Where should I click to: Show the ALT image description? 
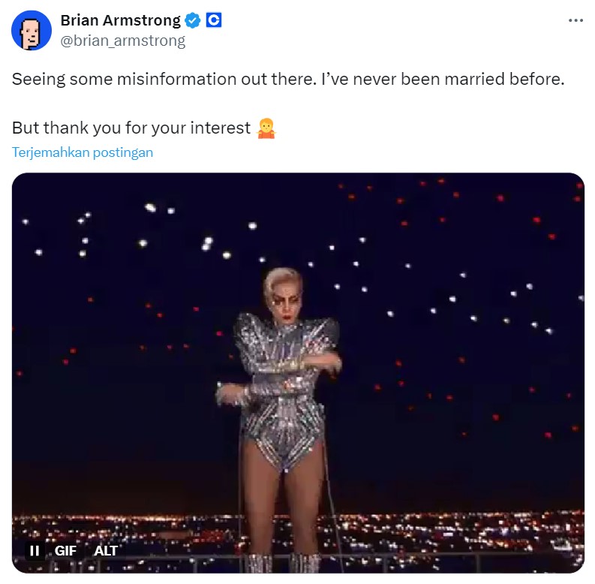tap(106, 550)
